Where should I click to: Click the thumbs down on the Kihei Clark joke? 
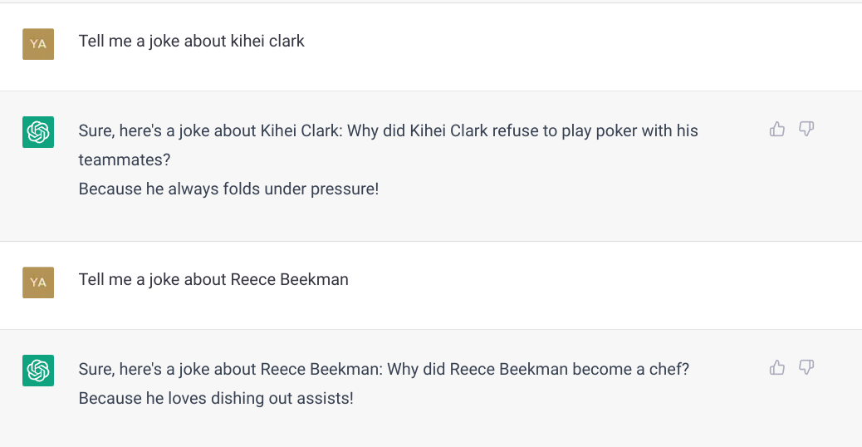806,129
